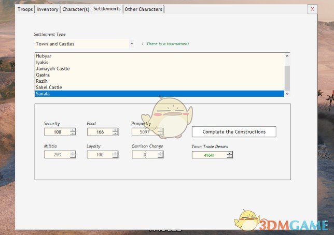Go to the Other Characters tab
334x235 pixels.
click(143, 9)
